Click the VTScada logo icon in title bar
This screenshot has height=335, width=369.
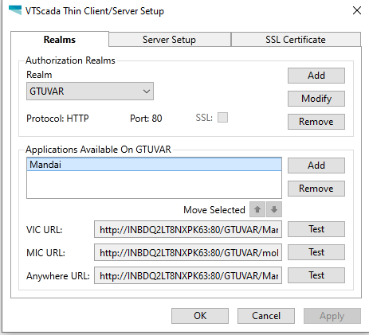(15, 10)
